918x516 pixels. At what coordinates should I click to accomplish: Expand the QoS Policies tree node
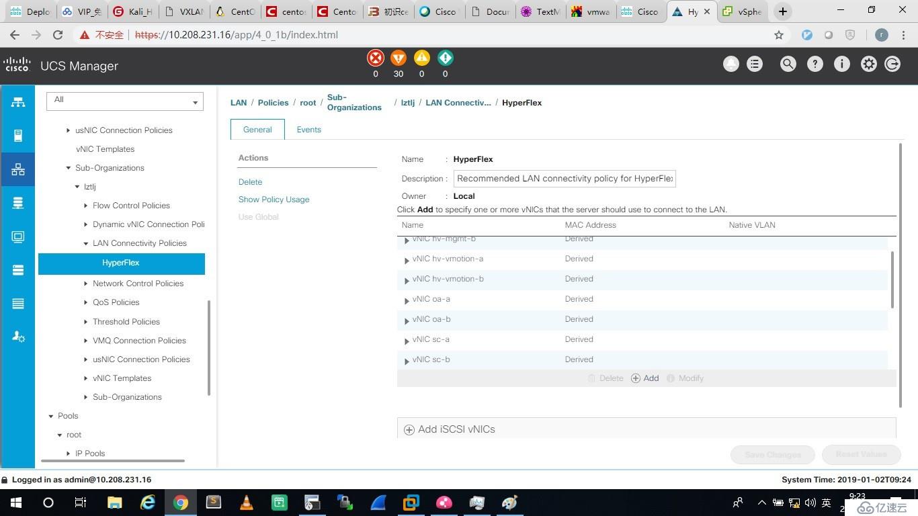(x=85, y=302)
